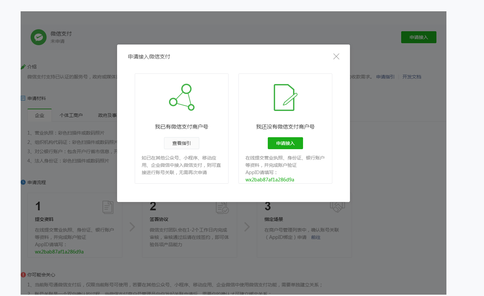Click the arrow between steps 2 and 3
The image size is (484, 296).
[x=247, y=227]
